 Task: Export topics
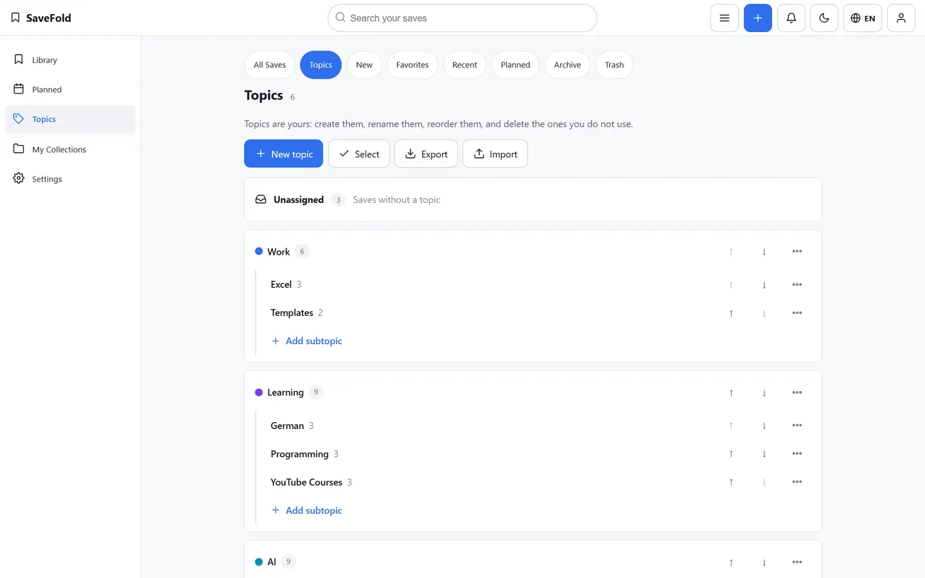(426, 153)
